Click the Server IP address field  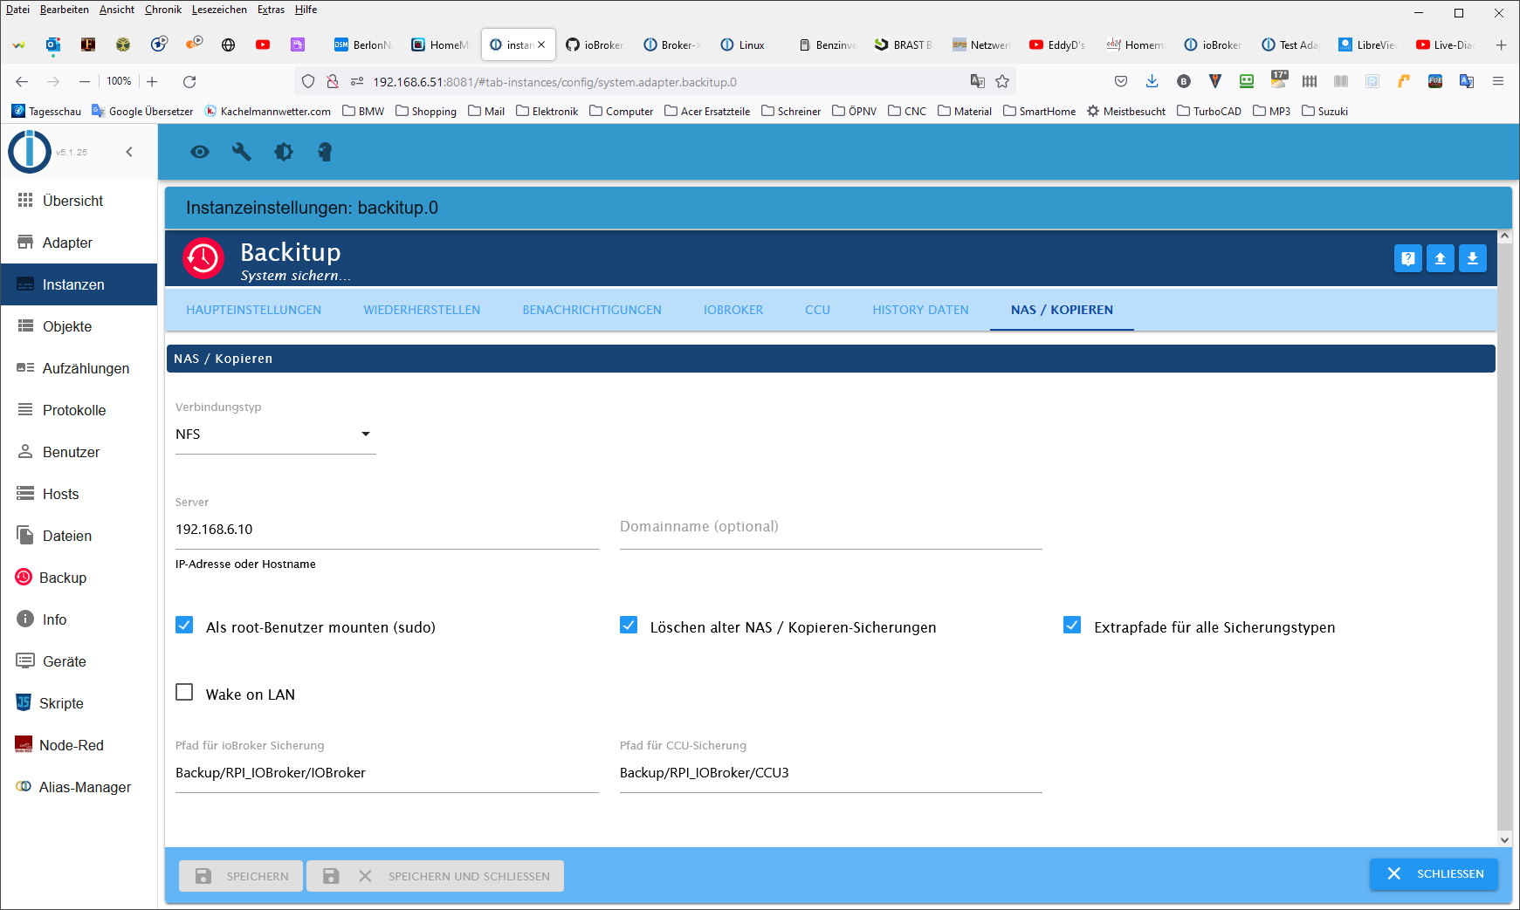387,530
